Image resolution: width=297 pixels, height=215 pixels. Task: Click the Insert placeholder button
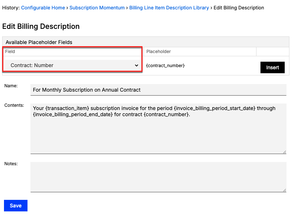click(272, 67)
